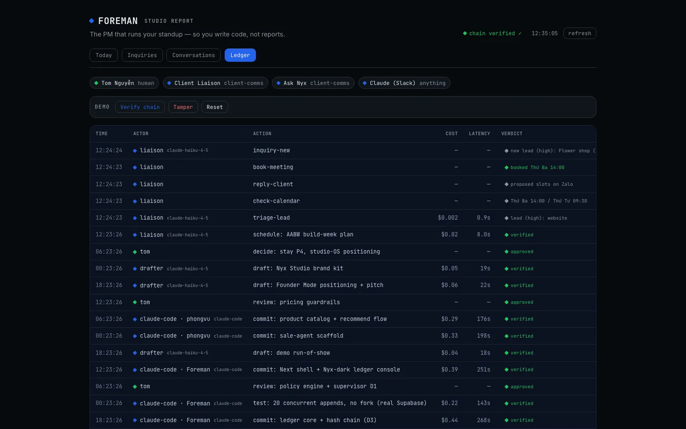Click the blue Foreman logo diamond
Image resolution: width=686 pixels, height=429 pixels.
click(91, 21)
